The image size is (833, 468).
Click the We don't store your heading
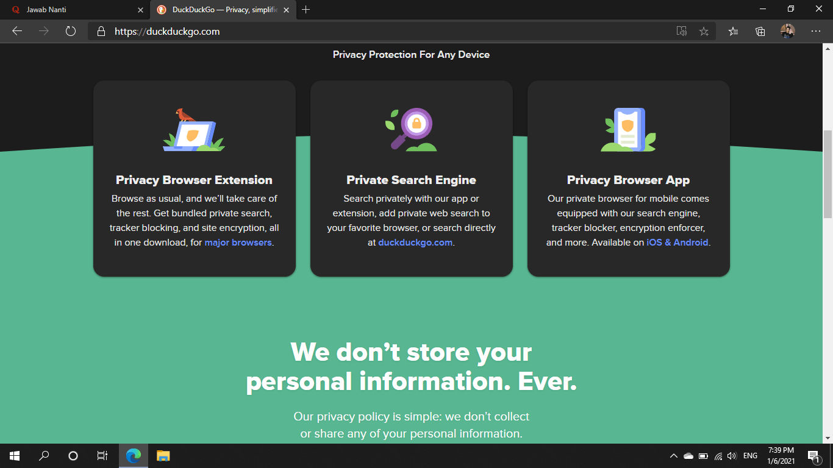(x=411, y=352)
